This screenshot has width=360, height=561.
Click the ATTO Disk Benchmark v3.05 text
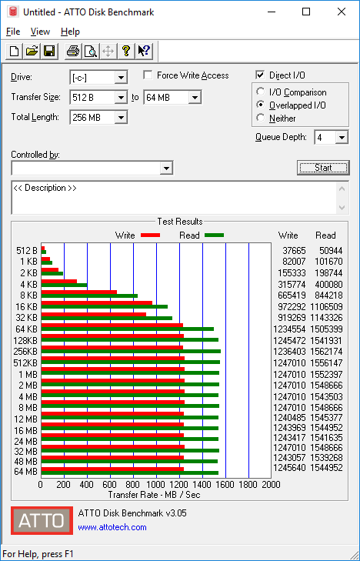tap(132, 513)
